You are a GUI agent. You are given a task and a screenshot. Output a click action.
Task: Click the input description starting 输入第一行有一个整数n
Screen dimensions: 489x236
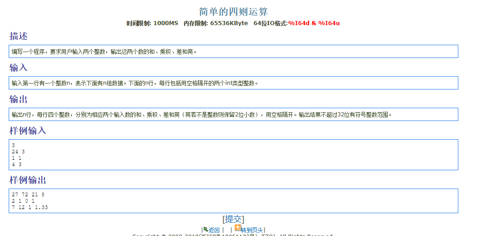[135, 83]
